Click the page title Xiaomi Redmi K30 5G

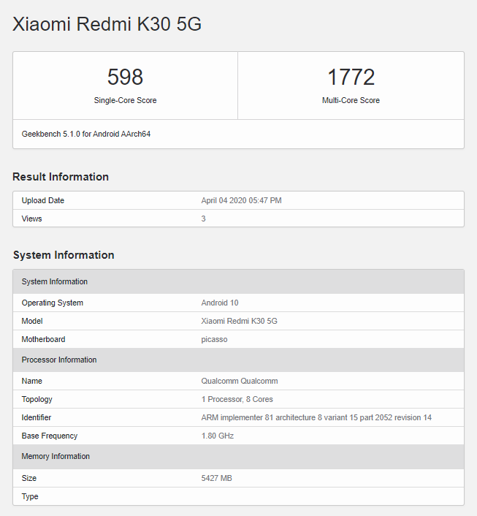click(x=107, y=24)
